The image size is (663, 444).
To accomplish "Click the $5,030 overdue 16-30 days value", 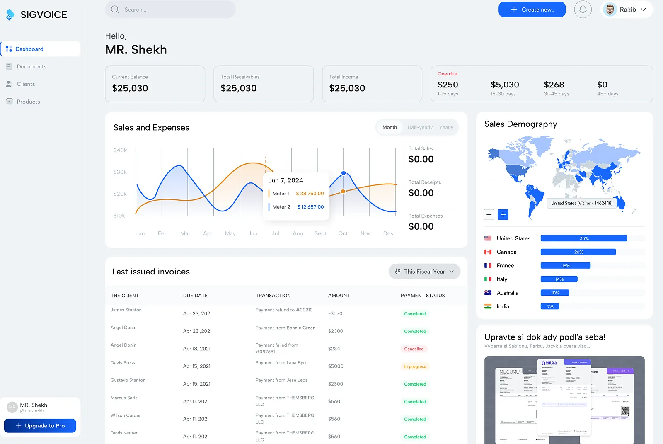I will (505, 85).
